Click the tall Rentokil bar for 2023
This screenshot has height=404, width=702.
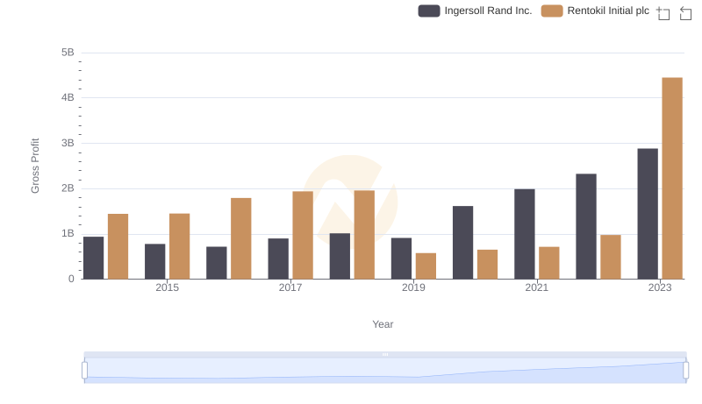(672, 178)
